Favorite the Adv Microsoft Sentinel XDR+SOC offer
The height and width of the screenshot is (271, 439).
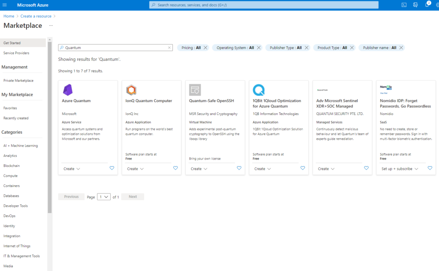coord(366,168)
